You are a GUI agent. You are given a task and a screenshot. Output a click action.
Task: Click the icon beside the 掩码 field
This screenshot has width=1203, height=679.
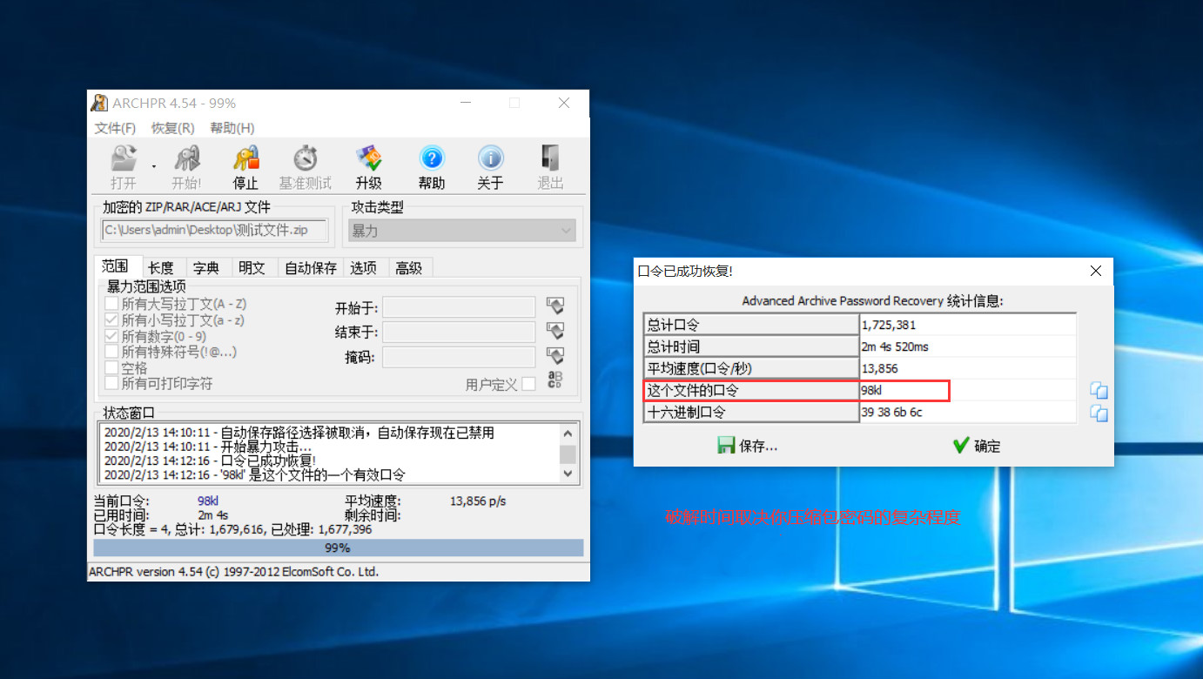[x=555, y=356]
